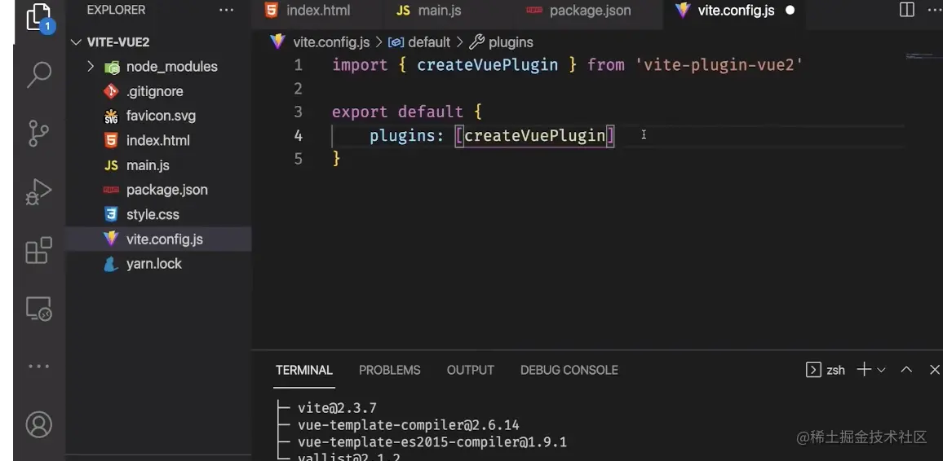This screenshot has width=943, height=461.
Task: Switch to the OUTPUT panel tab
Action: coord(471,370)
